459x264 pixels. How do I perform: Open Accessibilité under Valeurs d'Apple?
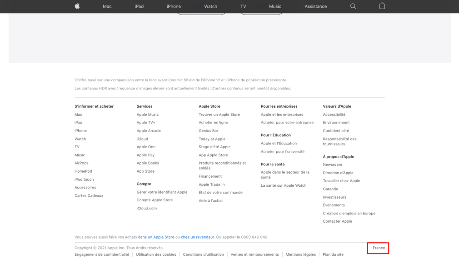[334, 115]
